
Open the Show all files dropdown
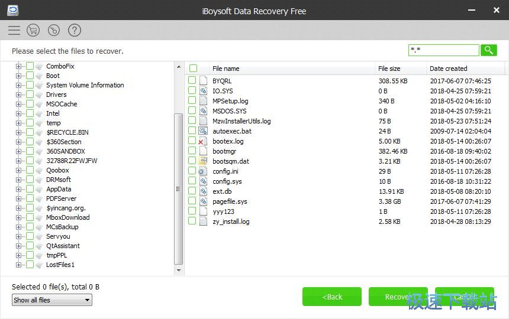coord(52,300)
